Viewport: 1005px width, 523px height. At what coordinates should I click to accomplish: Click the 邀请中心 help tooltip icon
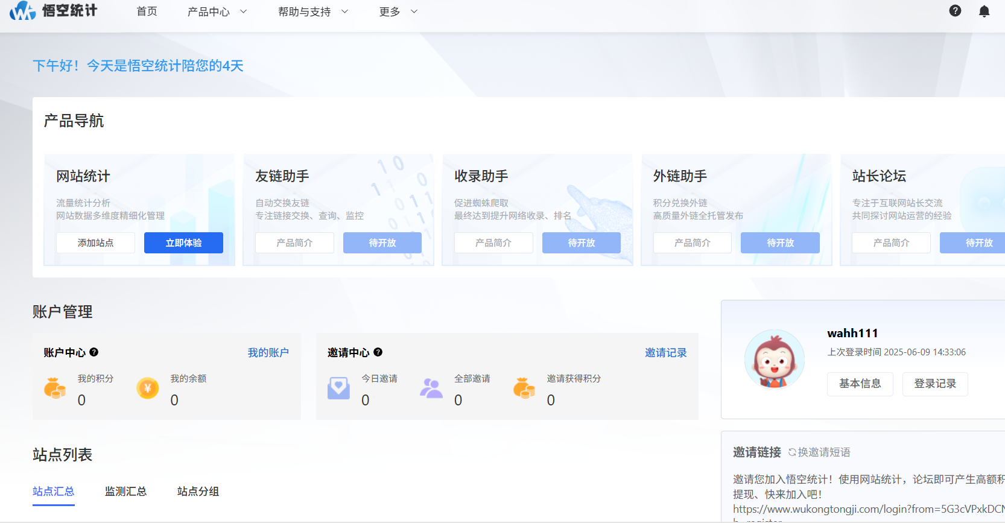378,352
